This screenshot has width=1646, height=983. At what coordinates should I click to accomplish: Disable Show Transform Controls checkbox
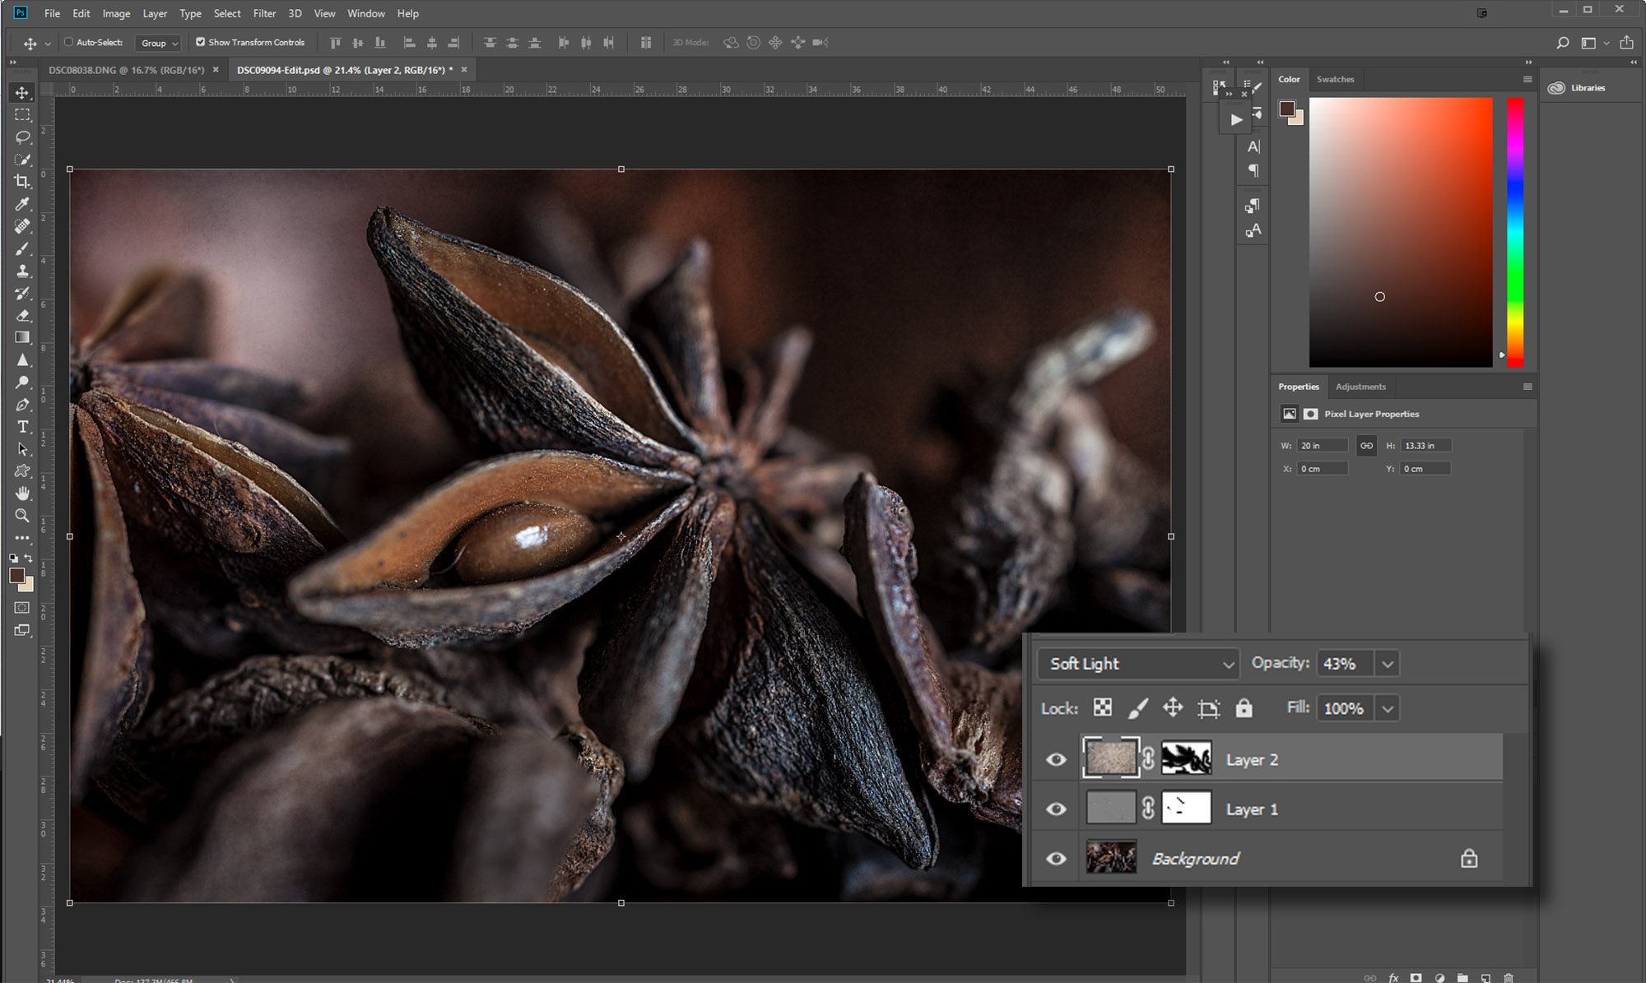(x=200, y=42)
